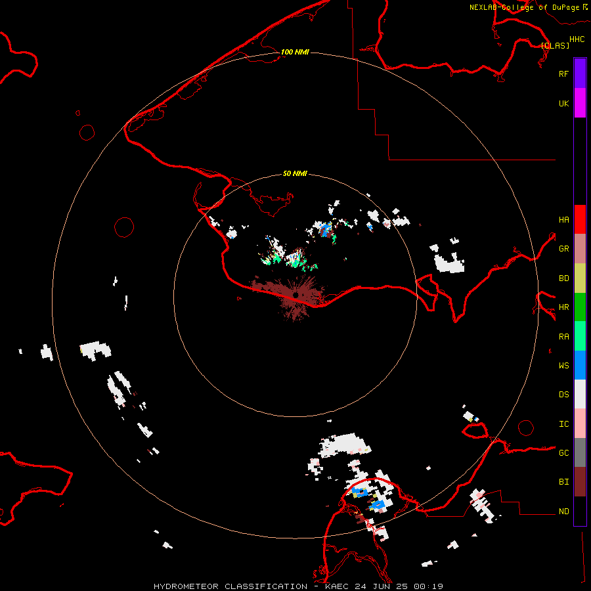Viewport: 591px width, 591px height.
Task: Click the GC legend label
Action: click(x=563, y=452)
